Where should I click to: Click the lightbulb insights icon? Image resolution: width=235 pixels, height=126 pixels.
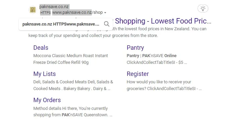[203, 8]
